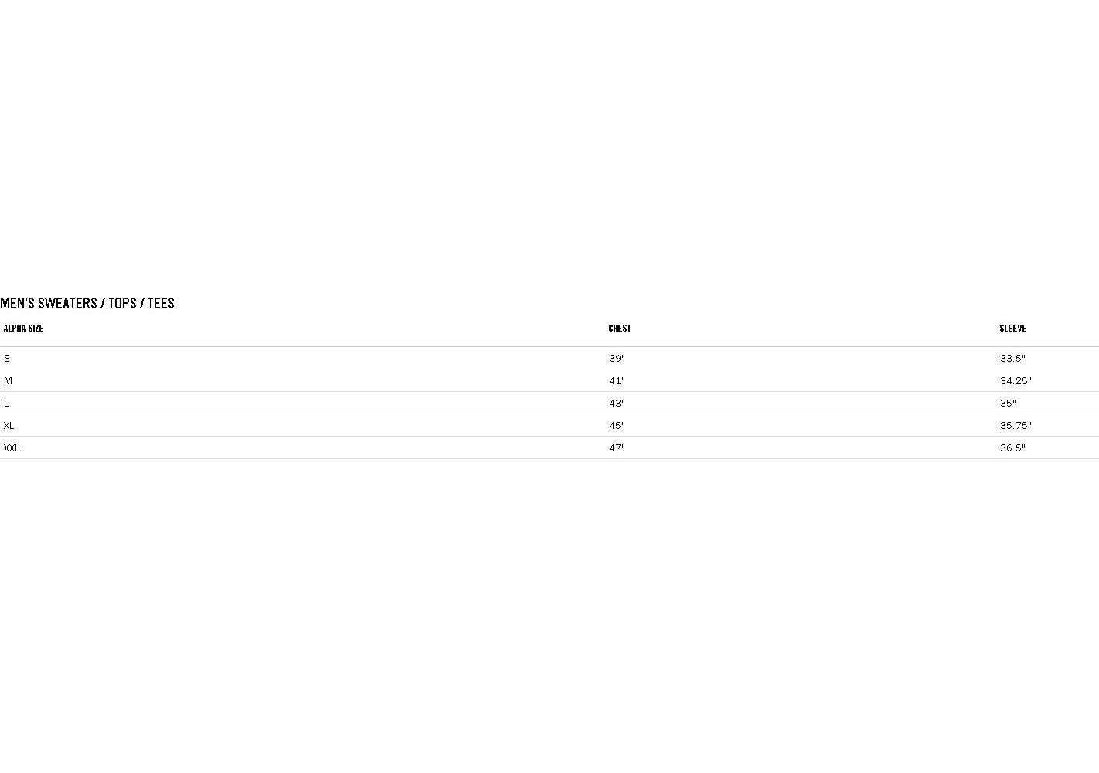This screenshot has width=1099, height=773.
Task: Click the 34.25" sleeve measurement
Action: [x=1016, y=381]
